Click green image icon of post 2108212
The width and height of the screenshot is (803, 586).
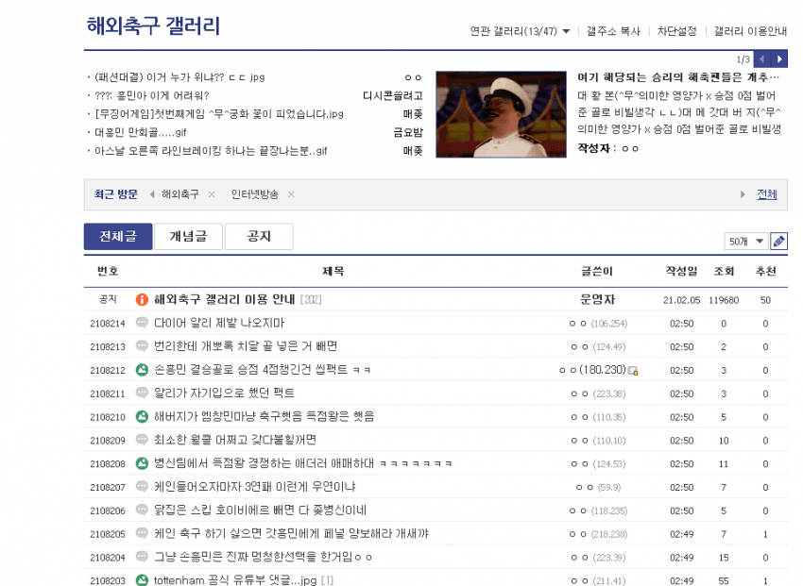click(x=142, y=370)
